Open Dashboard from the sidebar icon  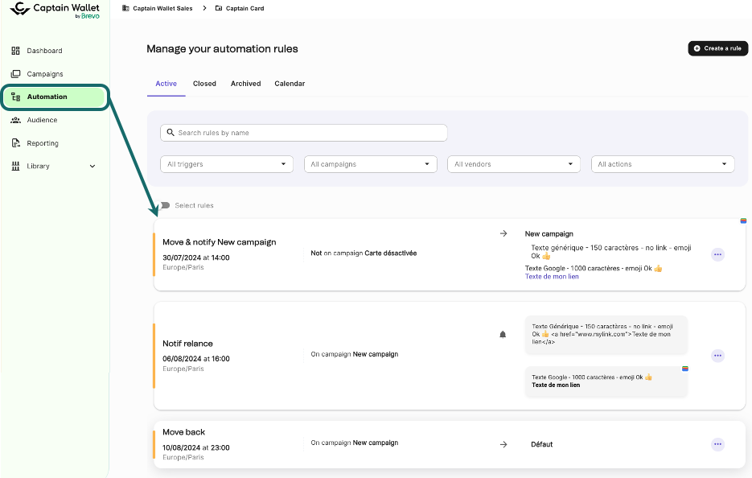(16, 51)
